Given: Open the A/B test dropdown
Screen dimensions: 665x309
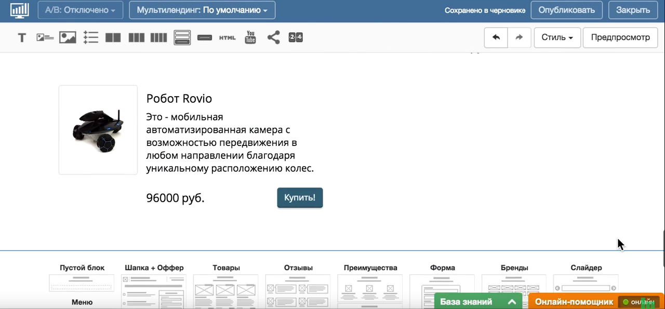Looking at the screenshot, I should (80, 10).
